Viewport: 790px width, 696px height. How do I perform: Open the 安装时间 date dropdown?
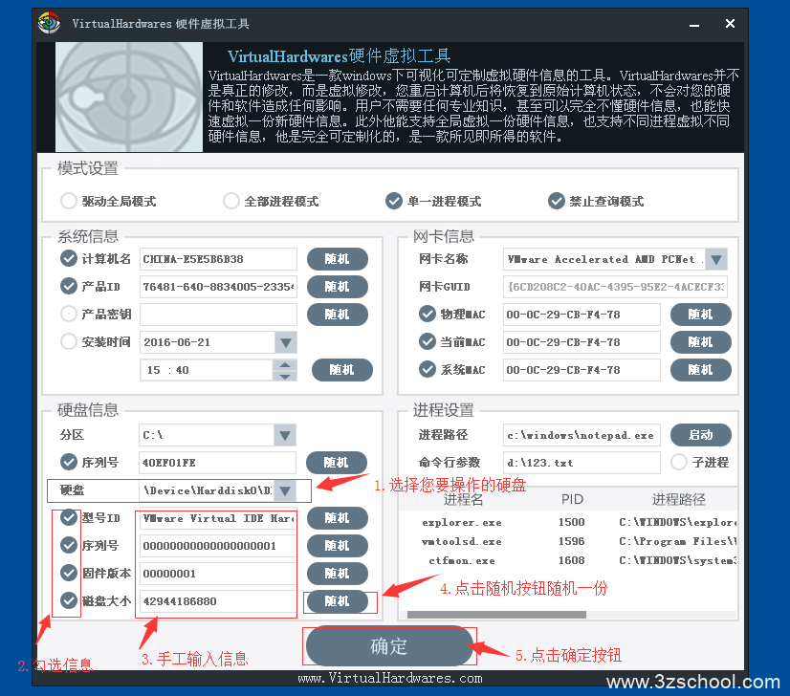[x=284, y=341]
